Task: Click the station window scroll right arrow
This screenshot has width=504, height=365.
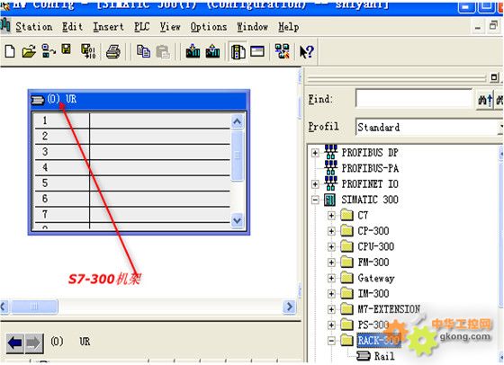Action: coord(289,307)
